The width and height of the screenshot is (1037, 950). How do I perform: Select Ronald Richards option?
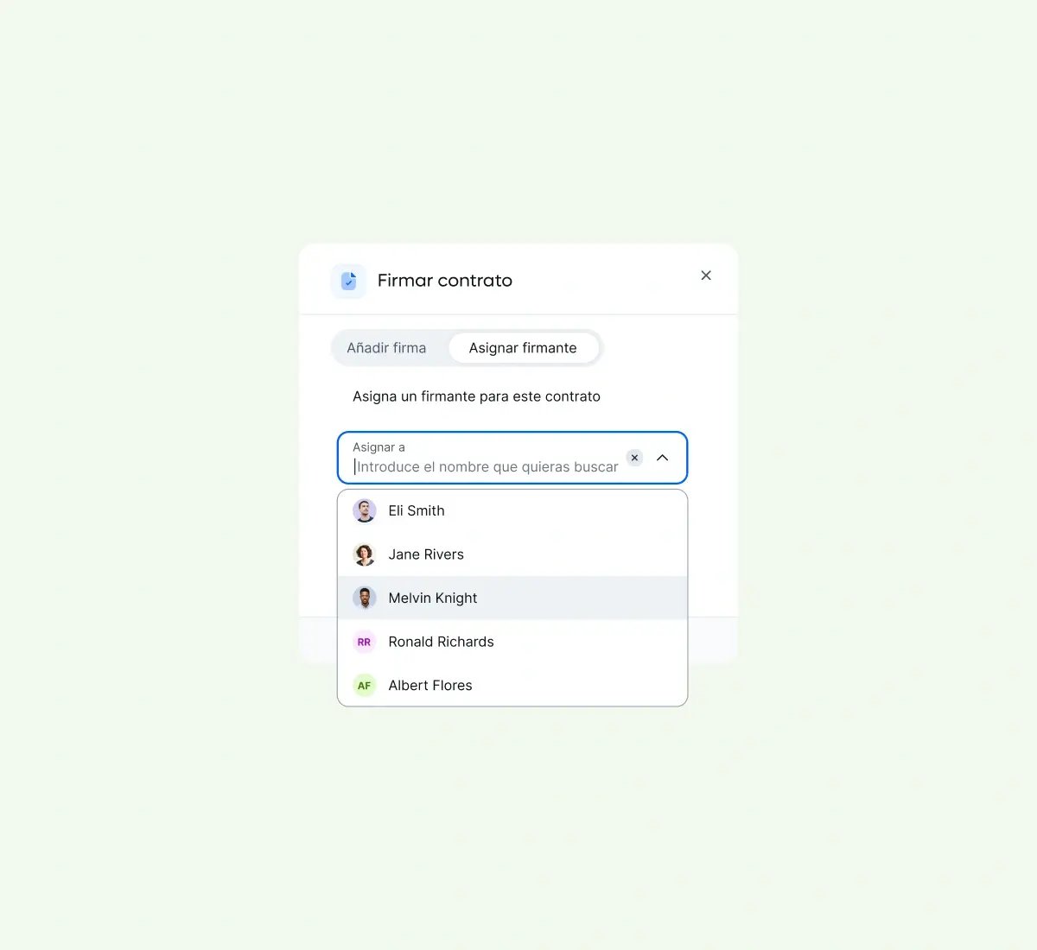pos(512,642)
